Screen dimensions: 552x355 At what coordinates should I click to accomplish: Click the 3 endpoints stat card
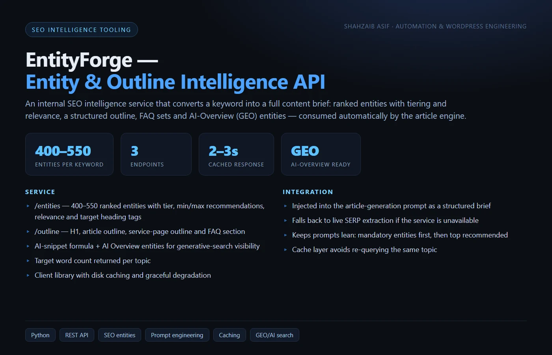point(156,154)
